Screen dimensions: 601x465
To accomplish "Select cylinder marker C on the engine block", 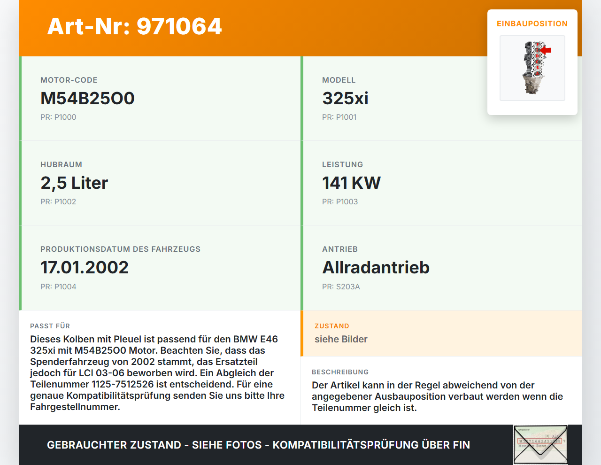I will (x=537, y=62).
